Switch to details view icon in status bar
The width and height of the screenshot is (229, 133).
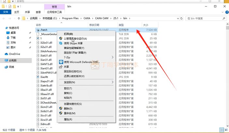[x=222, y=130]
